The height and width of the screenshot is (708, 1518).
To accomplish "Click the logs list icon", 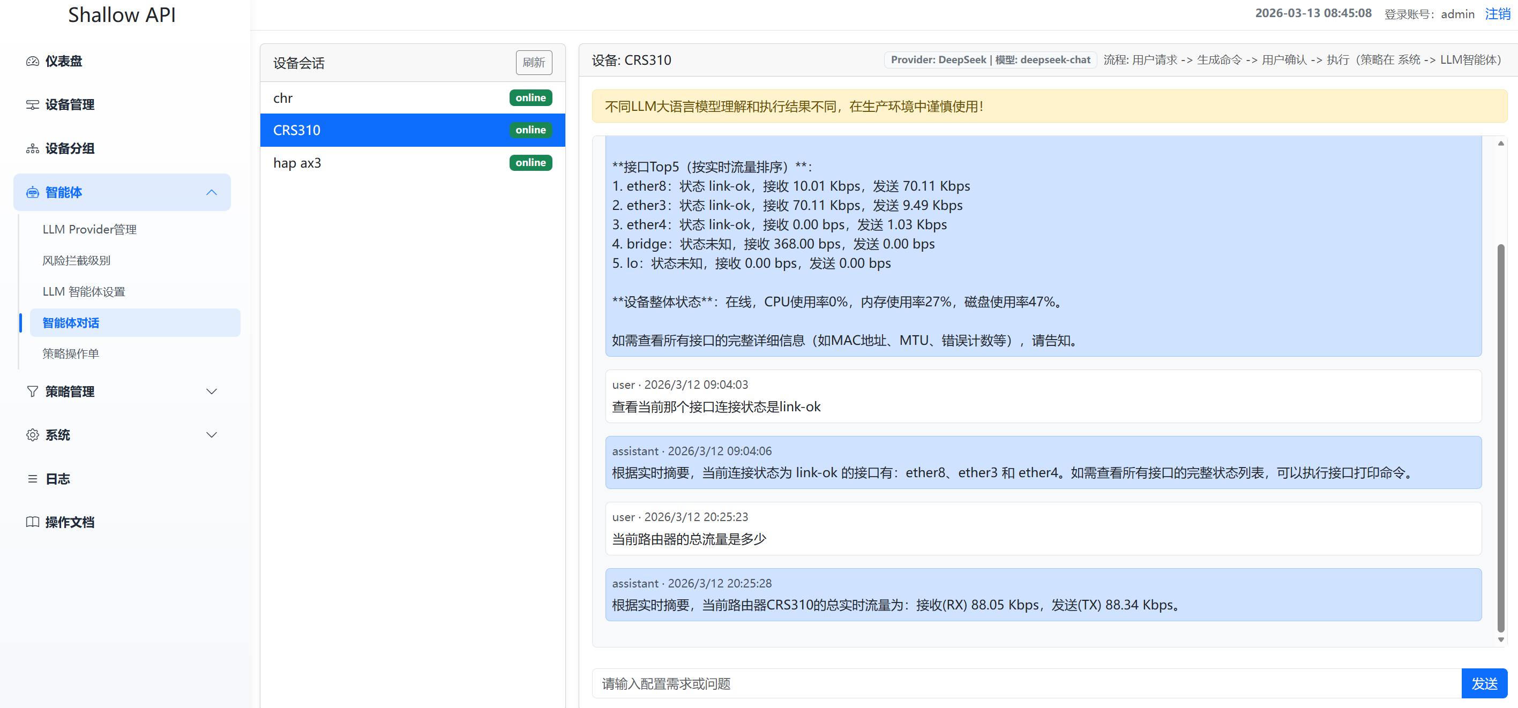I will coord(32,479).
